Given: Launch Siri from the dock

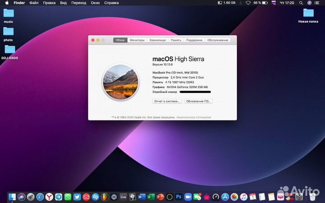Looking at the screenshot, I should pyautogui.click(x=21, y=197).
